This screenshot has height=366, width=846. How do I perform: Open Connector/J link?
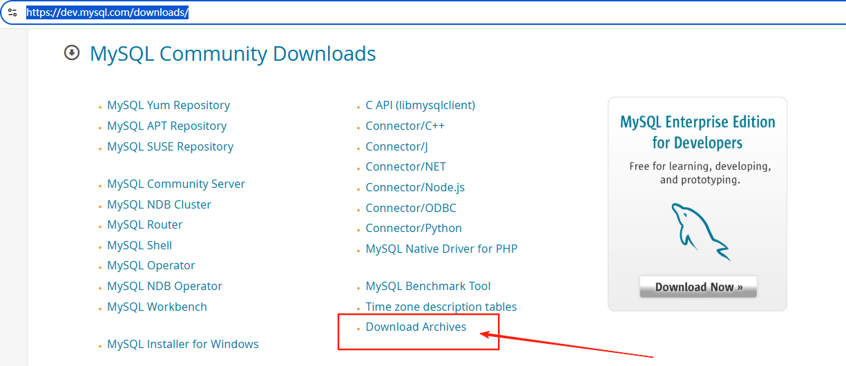click(x=397, y=146)
